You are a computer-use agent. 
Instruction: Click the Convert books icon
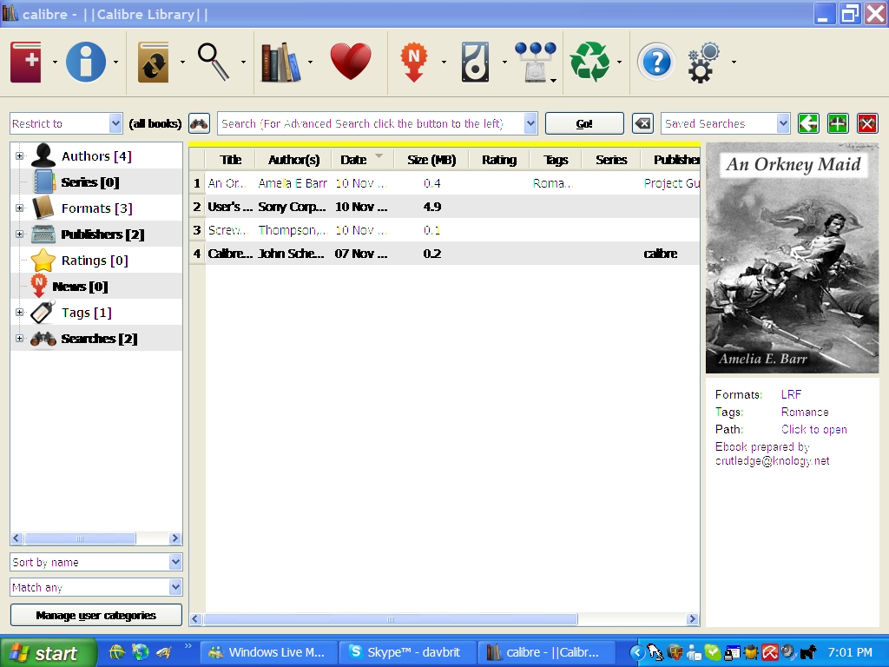click(153, 62)
